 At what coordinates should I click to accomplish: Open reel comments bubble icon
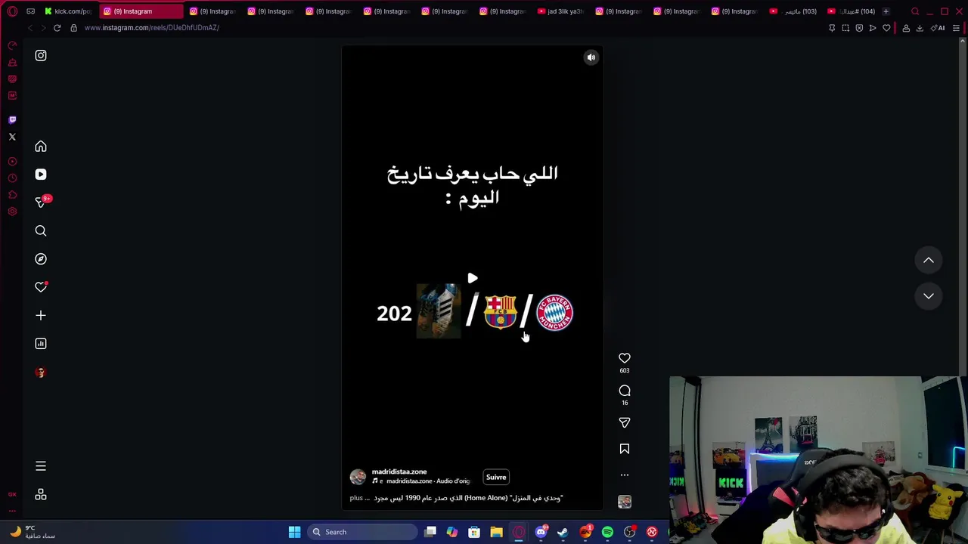pos(625,391)
